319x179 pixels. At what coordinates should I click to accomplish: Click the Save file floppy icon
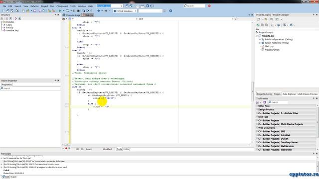point(35,11)
